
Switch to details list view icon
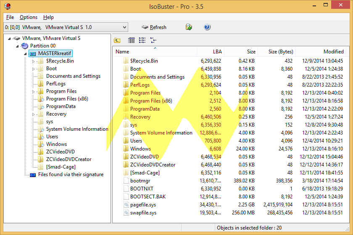[x=131, y=40]
